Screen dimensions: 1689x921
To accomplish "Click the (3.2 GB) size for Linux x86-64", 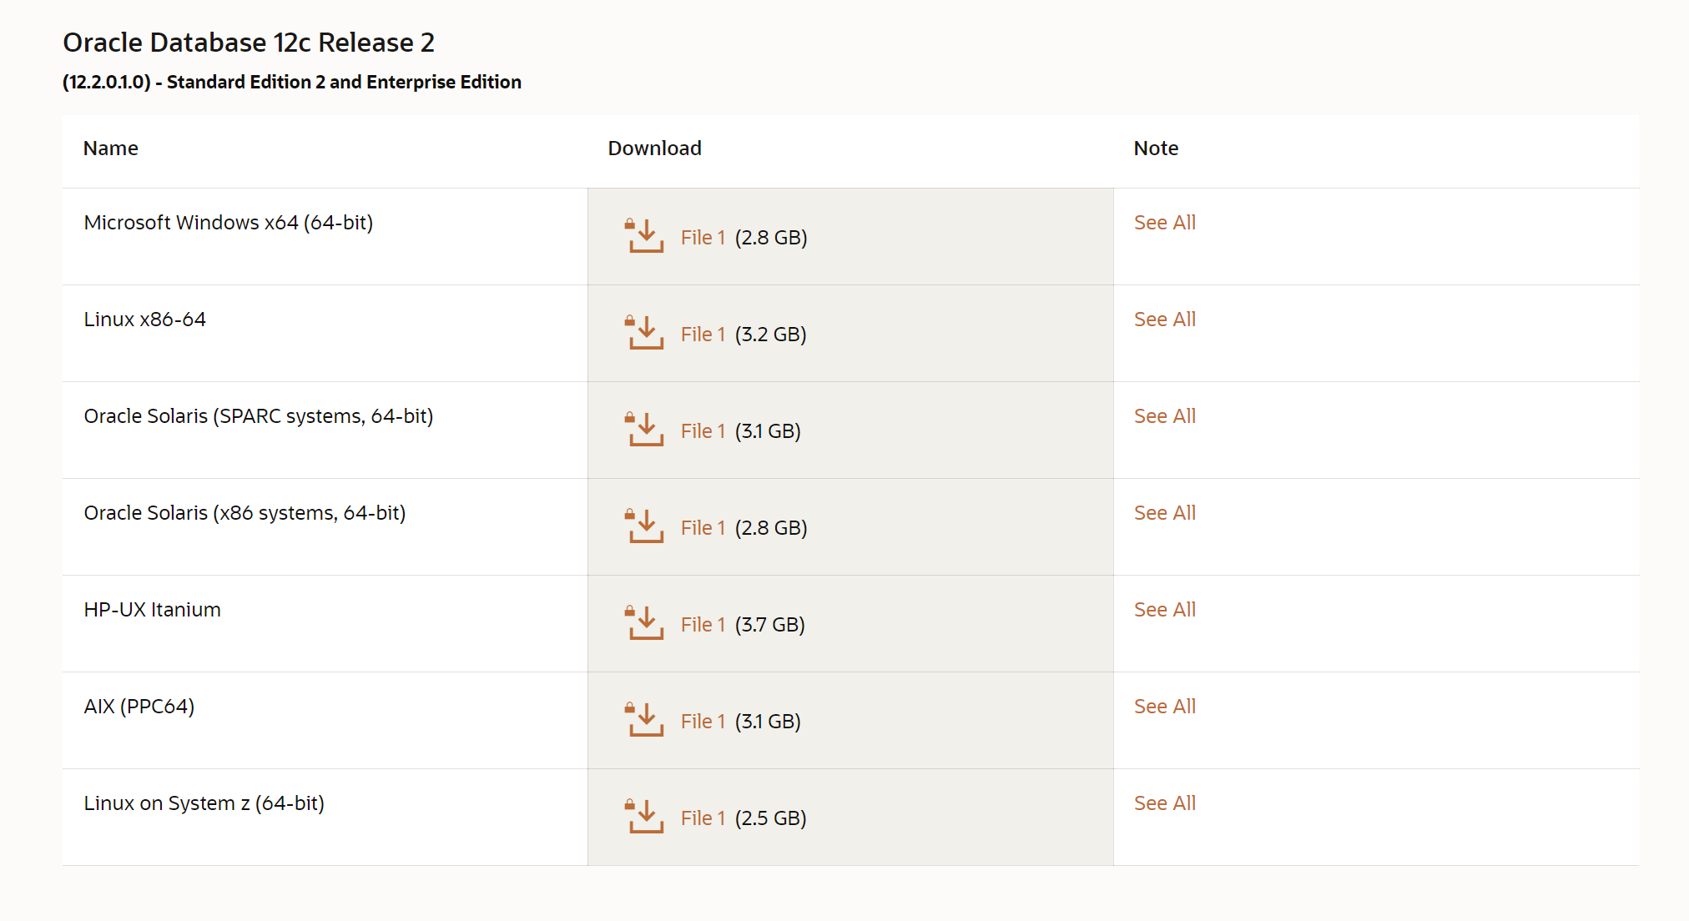I will [x=771, y=335].
